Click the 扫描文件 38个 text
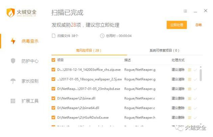The height and width of the screenshot is (137, 213). point(68,36)
